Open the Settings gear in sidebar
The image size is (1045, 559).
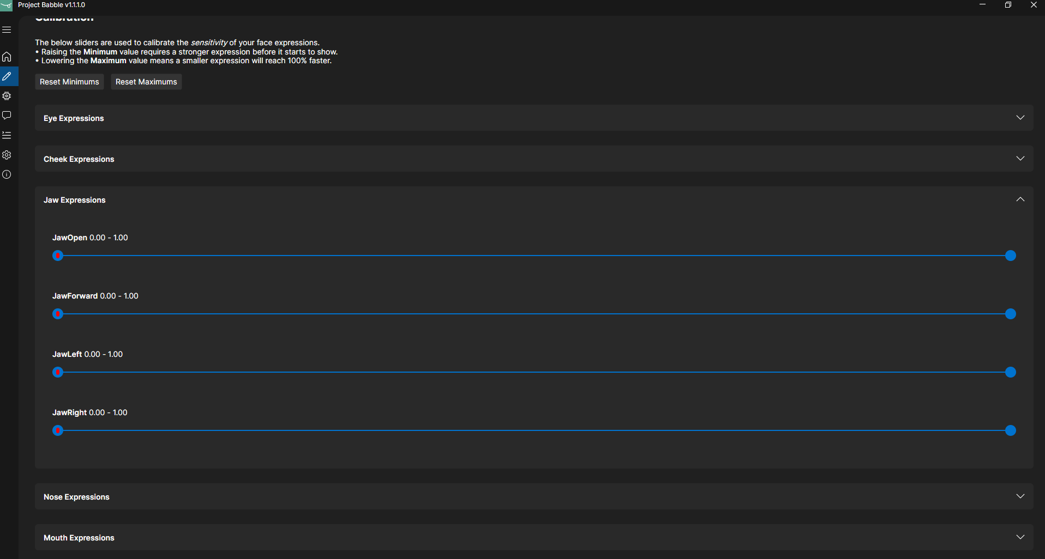(x=7, y=155)
